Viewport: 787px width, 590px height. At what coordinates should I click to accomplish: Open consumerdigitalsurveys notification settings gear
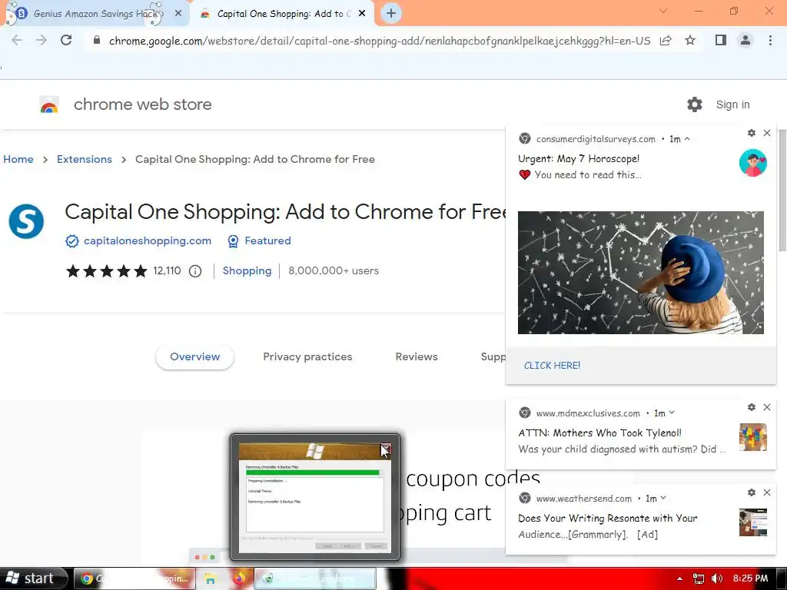tap(752, 133)
